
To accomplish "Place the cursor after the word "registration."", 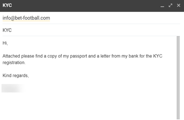I will 26,63.
